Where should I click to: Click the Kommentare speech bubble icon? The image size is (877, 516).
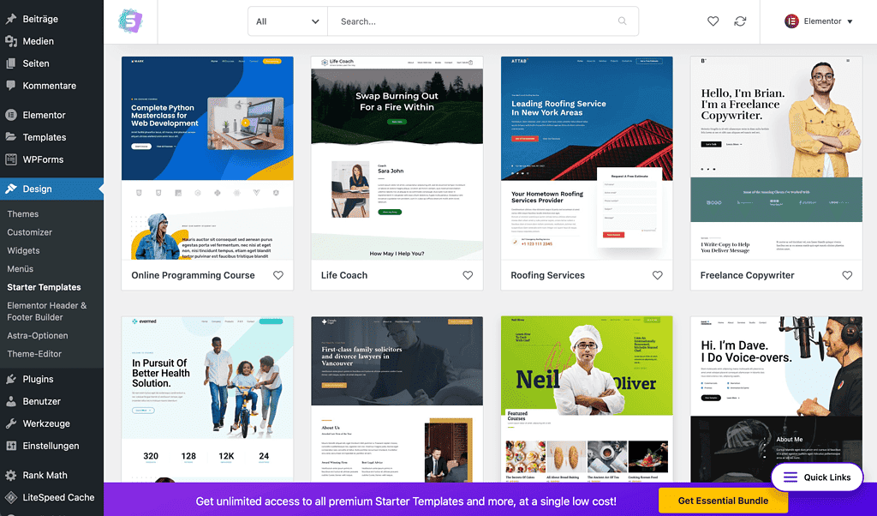click(12, 85)
